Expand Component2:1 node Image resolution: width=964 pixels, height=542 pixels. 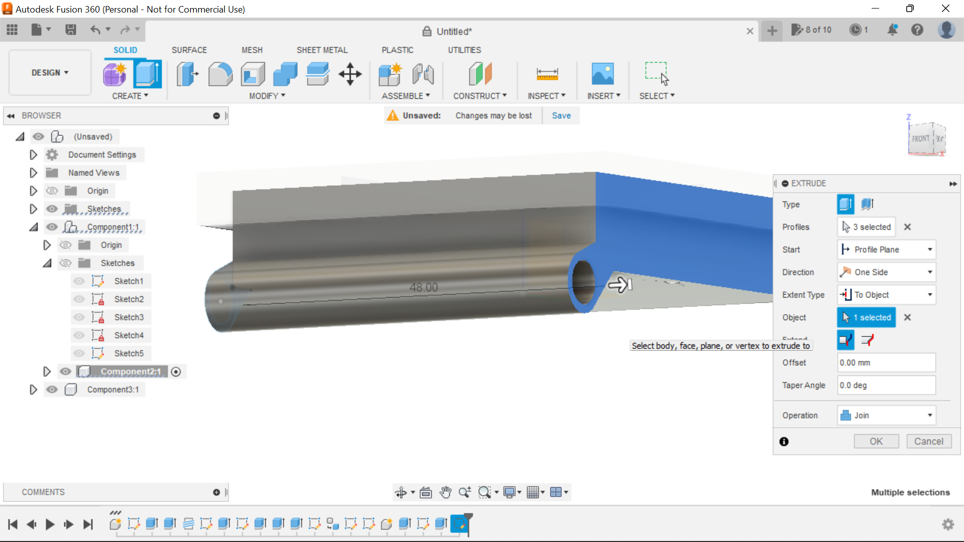[x=47, y=371]
